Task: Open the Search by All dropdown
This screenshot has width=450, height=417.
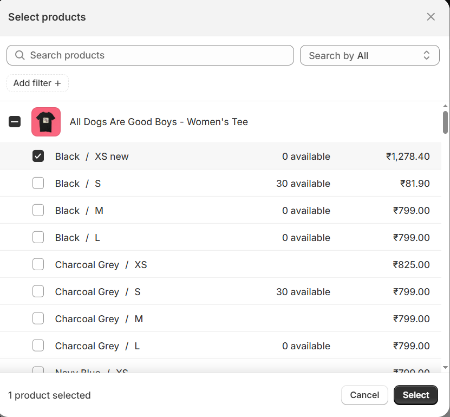Action: [x=369, y=55]
